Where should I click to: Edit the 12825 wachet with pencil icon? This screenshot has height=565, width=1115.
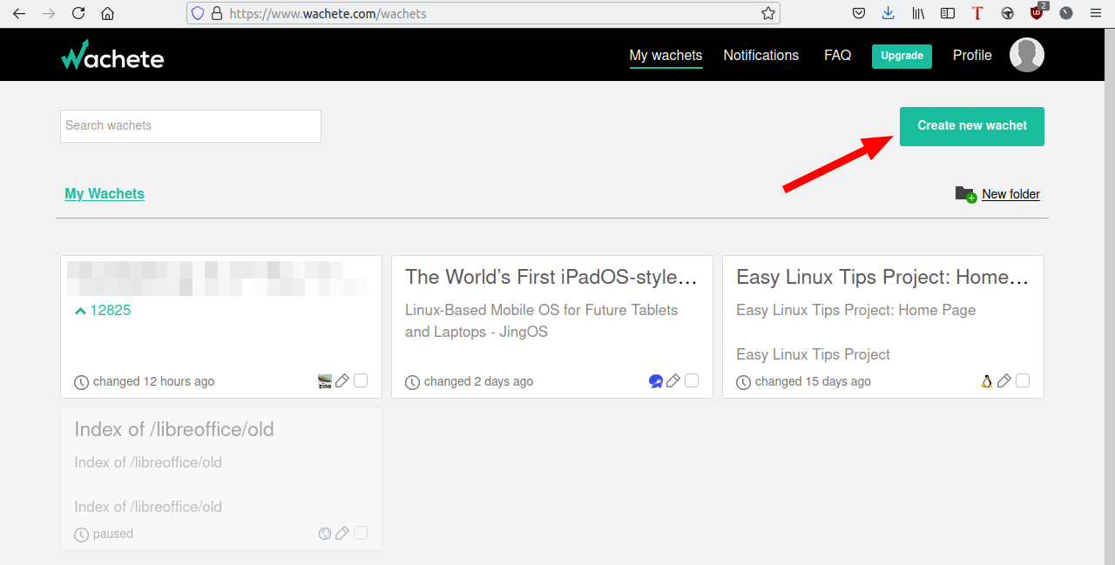pos(342,380)
